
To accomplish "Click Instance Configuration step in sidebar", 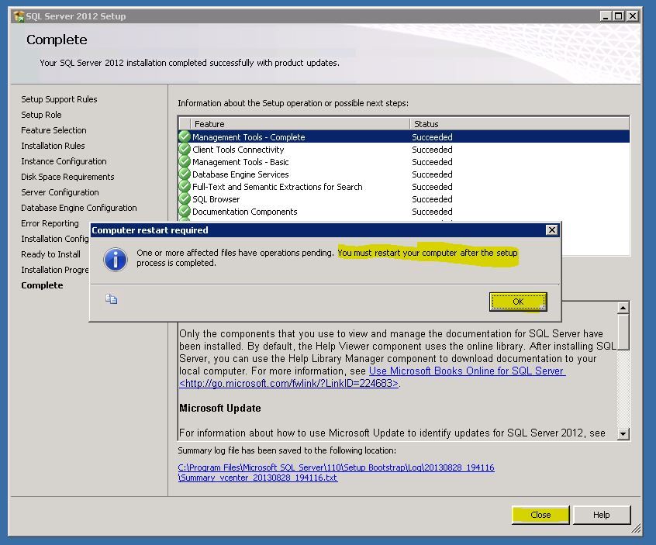I will click(x=64, y=161).
